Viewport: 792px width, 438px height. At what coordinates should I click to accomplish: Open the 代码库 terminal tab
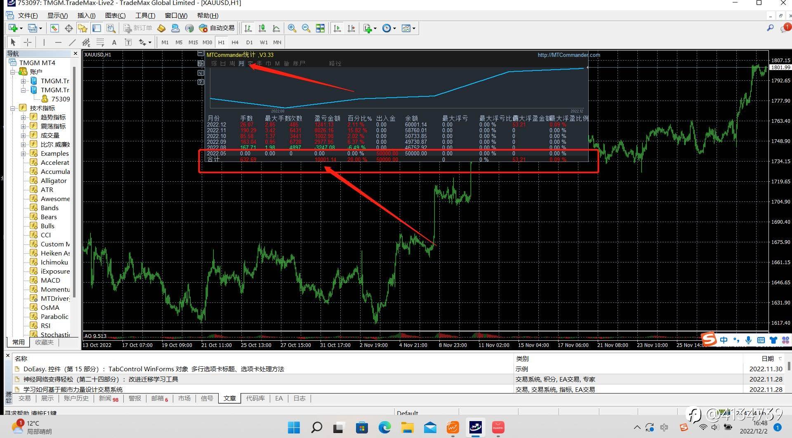[255, 398]
